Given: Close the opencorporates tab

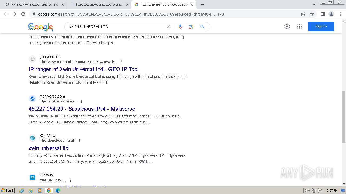Looking at the screenshot, I should point(127,5).
